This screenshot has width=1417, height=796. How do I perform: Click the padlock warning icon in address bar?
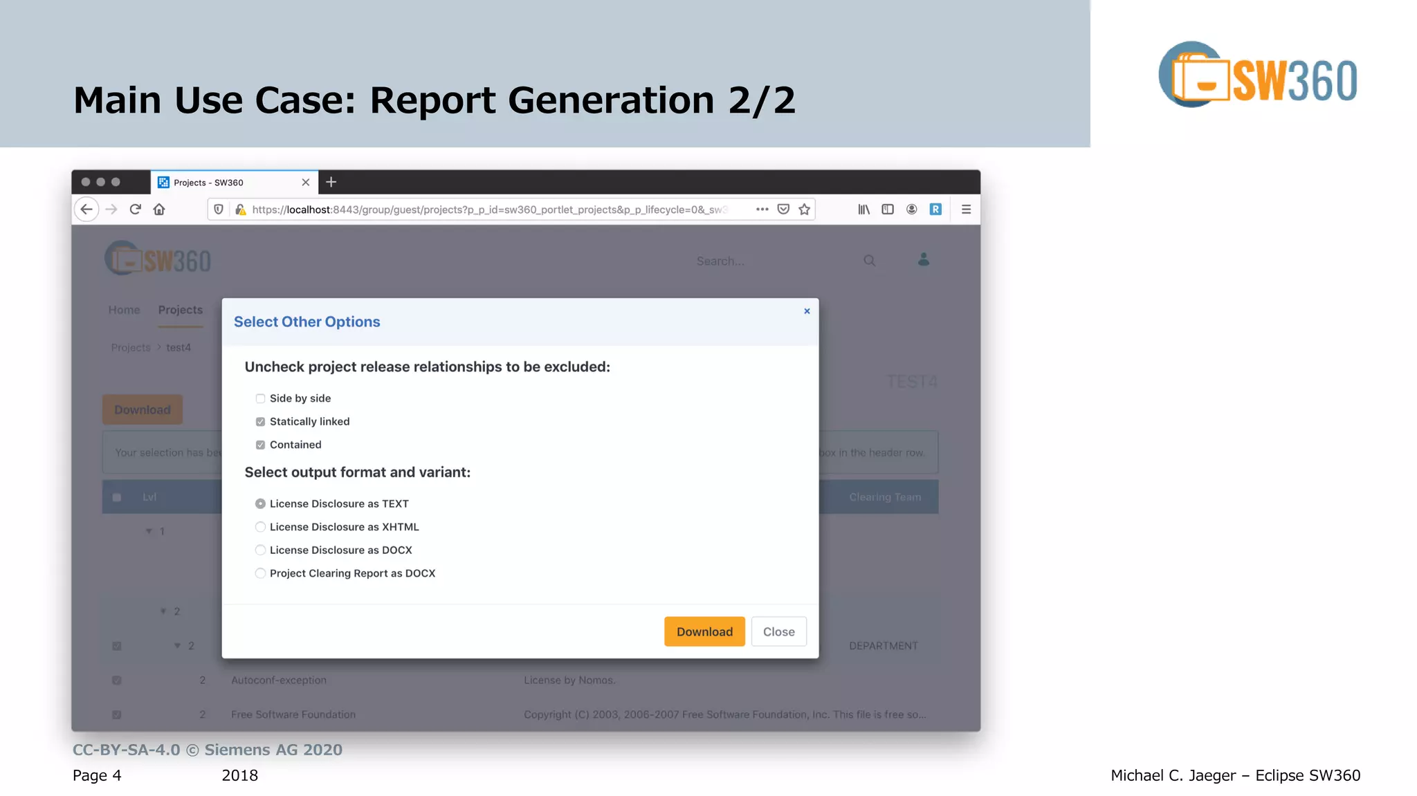tap(240, 210)
